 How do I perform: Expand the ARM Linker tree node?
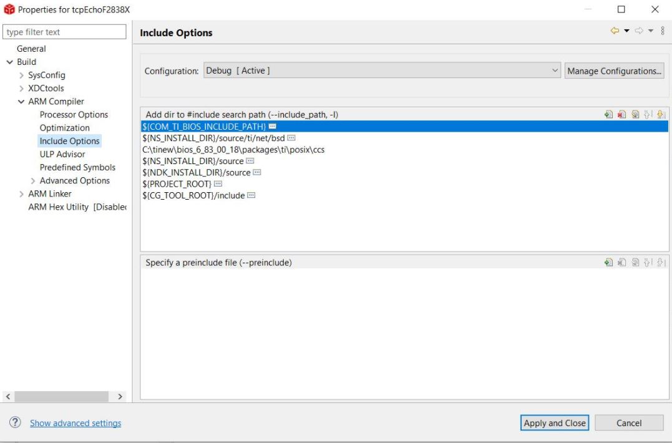pyautogui.click(x=21, y=194)
